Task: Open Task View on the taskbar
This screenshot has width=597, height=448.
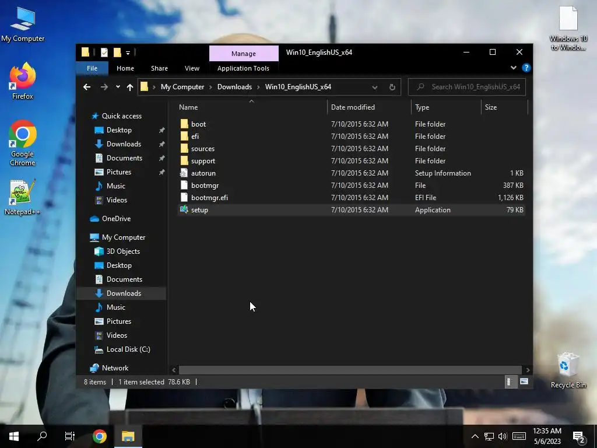Action: click(70, 436)
